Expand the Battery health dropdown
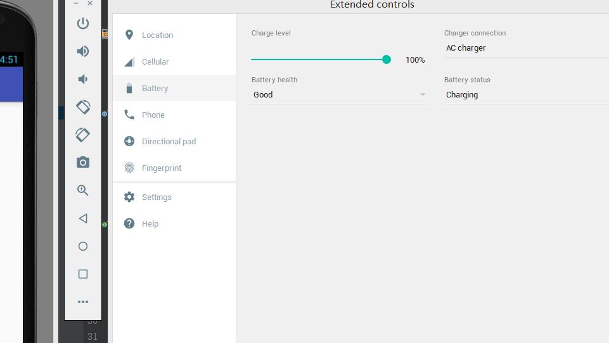This screenshot has height=343, width=609. pyautogui.click(x=340, y=95)
